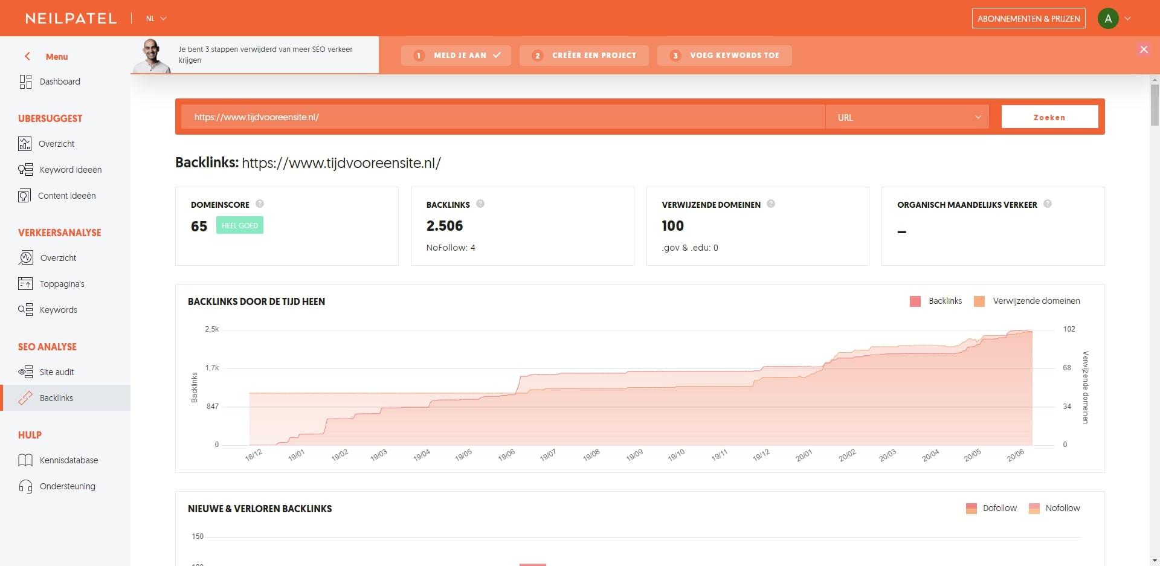
Task: Click Ubersuggest Overzicht chart icon
Action: coord(25,144)
